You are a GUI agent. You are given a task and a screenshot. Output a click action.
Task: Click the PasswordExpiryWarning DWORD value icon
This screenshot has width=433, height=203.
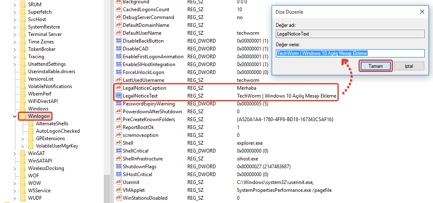tap(118, 104)
